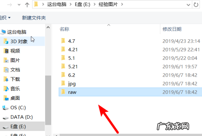The width and height of the screenshot is (202, 136).
Task: Open address bar history dropdown
Action: pos(188,5)
